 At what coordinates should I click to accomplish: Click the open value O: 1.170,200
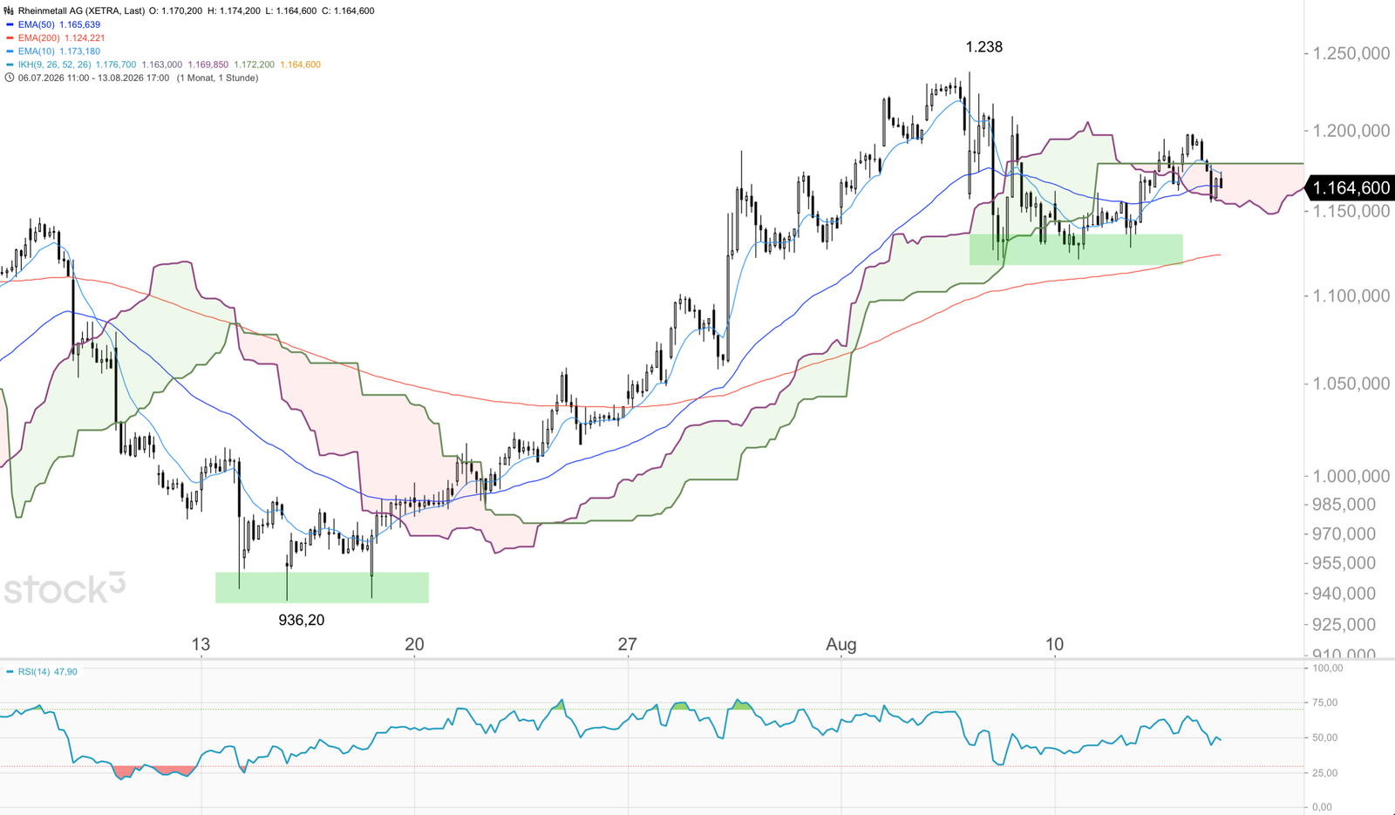pyautogui.click(x=176, y=10)
